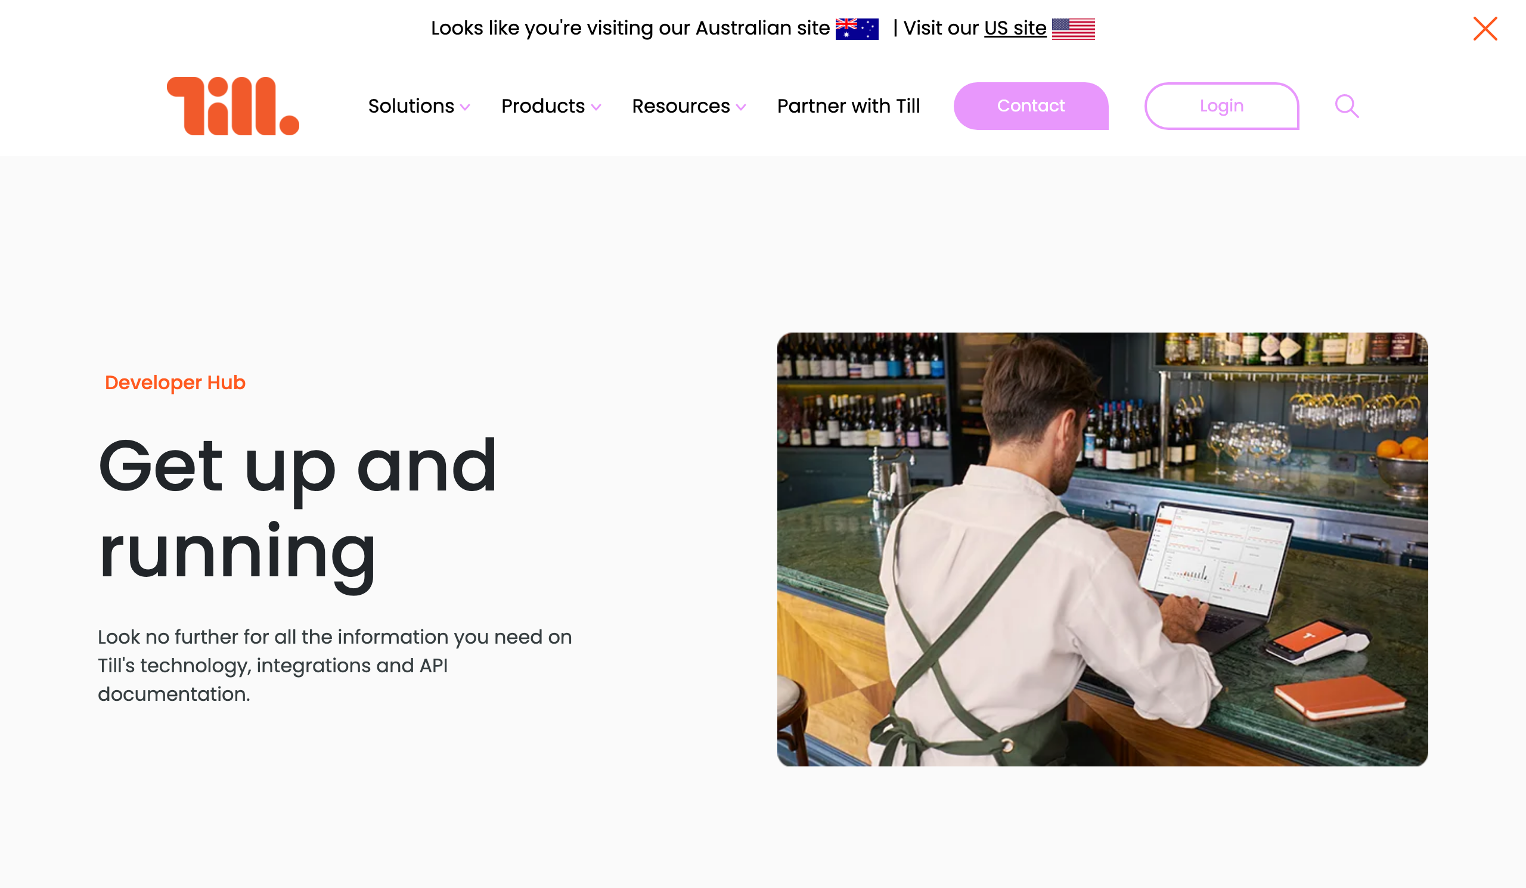
Task: Click the US flag icon
Action: [1073, 29]
